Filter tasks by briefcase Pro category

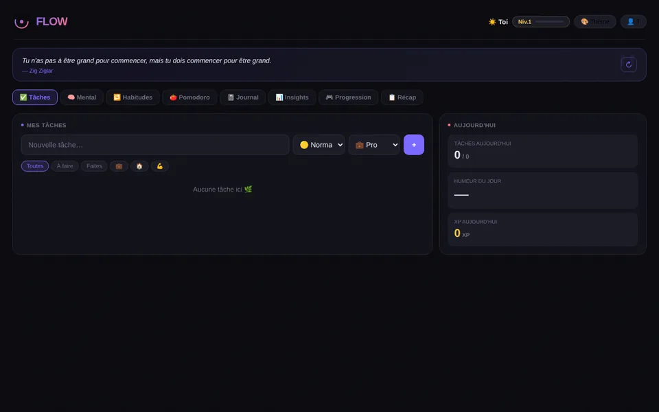click(x=119, y=166)
